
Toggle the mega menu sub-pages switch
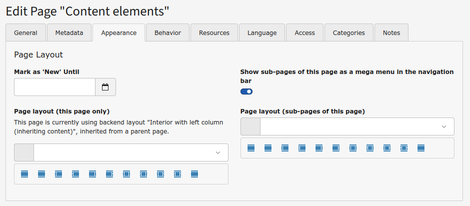click(246, 91)
